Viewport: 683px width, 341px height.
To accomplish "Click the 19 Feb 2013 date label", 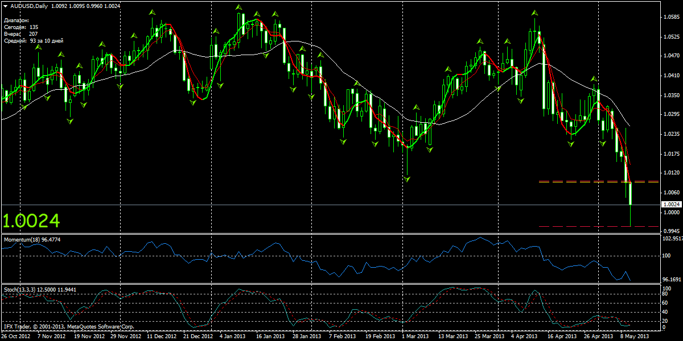I will pyautogui.click(x=379, y=336).
